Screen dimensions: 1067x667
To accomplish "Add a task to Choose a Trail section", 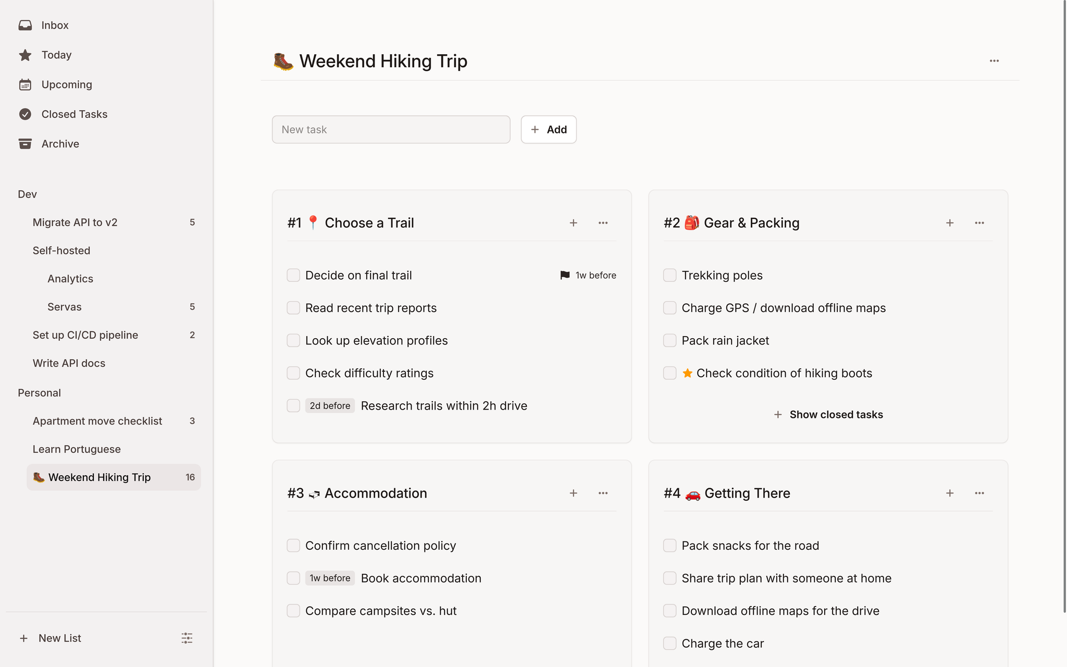I will pyautogui.click(x=573, y=223).
